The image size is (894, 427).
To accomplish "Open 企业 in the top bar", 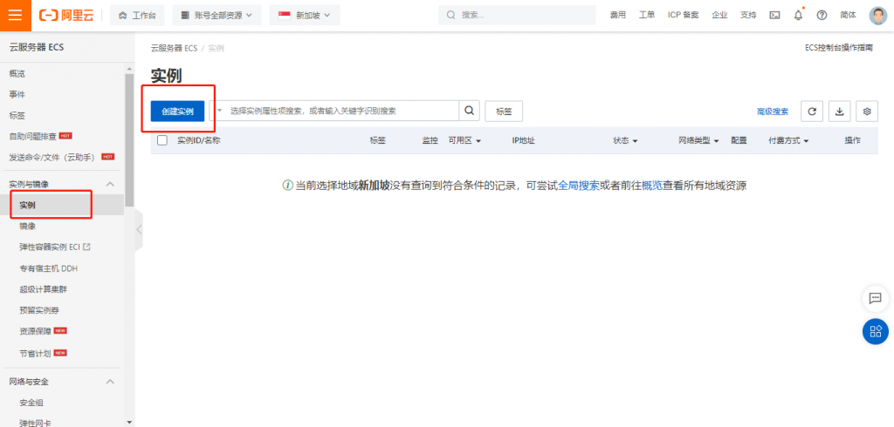I will (719, 16).
